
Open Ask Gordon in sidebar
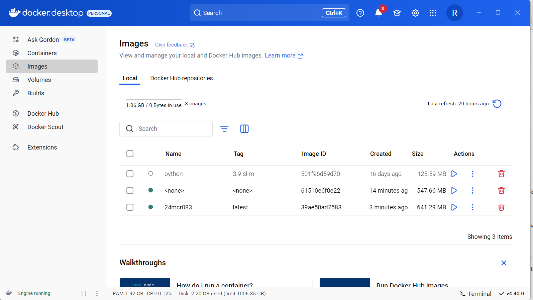click(51, 39)
